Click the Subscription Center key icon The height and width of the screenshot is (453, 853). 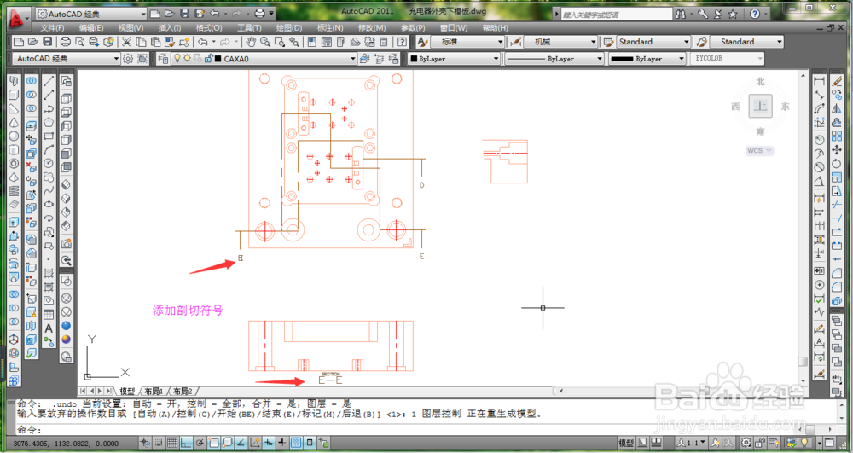(702, 15)
